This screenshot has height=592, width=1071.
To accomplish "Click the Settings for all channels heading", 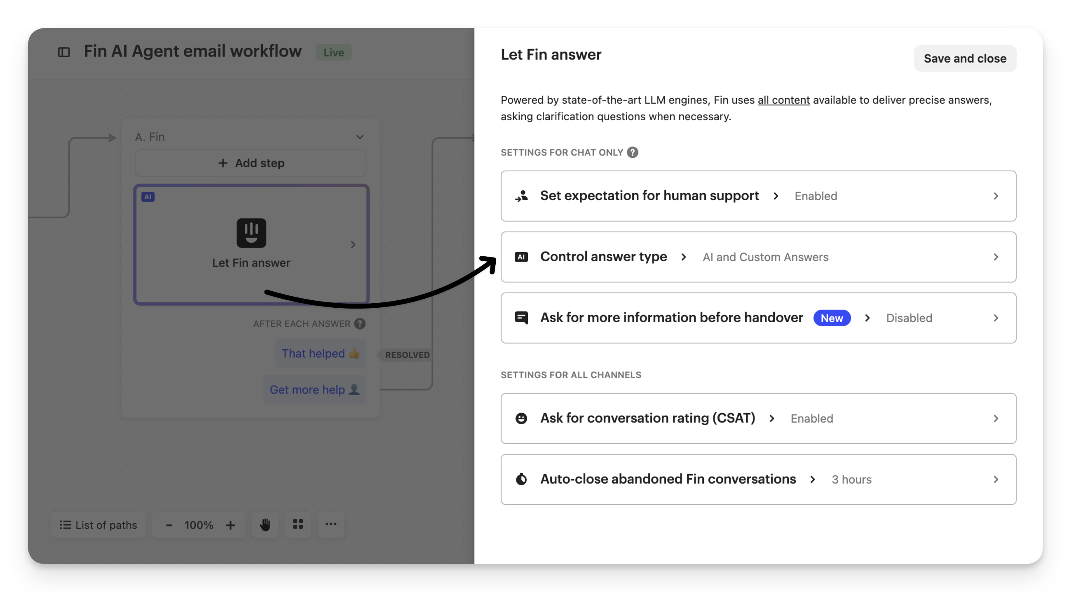I will pyautogui.click(x=571, y=374).
